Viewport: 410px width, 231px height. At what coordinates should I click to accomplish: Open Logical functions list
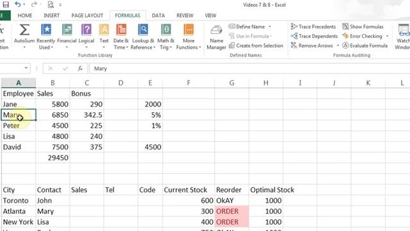(86, 37)
